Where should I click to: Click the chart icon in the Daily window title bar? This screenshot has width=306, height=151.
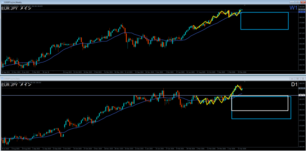tap(2, 78)
